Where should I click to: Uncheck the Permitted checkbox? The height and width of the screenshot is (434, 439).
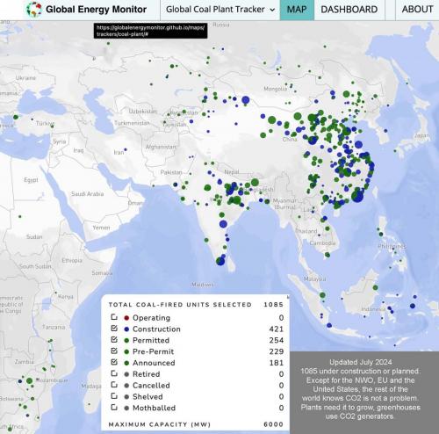(x=114, y=340)
